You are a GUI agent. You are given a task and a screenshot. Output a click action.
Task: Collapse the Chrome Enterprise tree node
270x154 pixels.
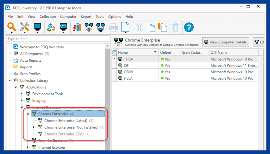click(28, 114)
